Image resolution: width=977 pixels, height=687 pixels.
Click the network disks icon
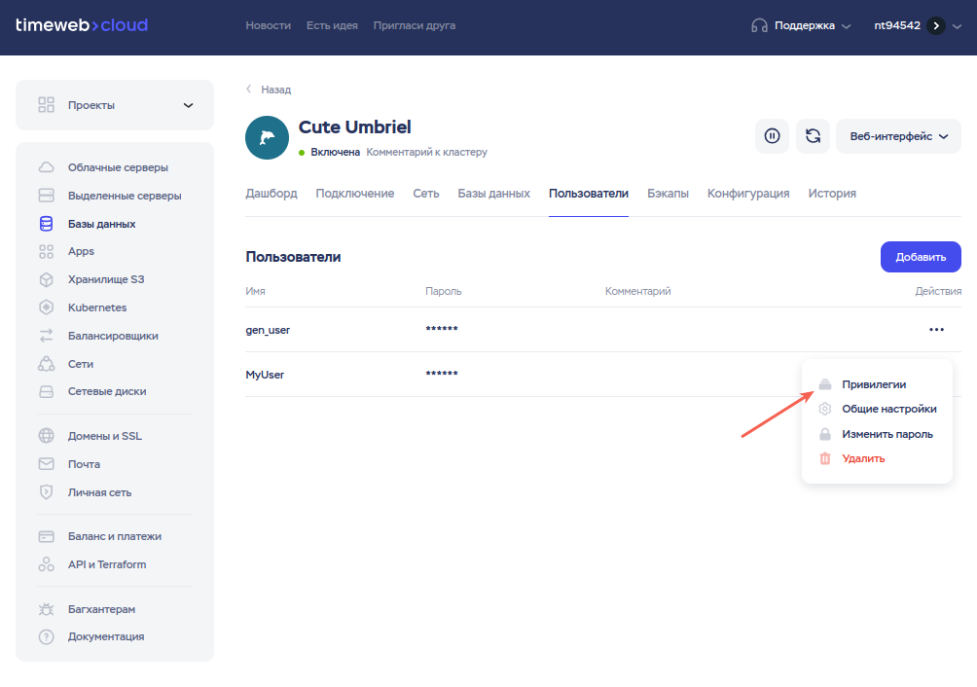(x=46, y=392)
